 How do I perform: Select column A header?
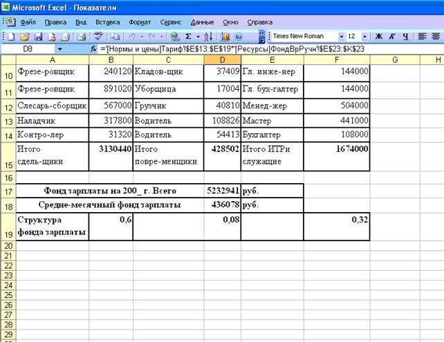(53, 59)
